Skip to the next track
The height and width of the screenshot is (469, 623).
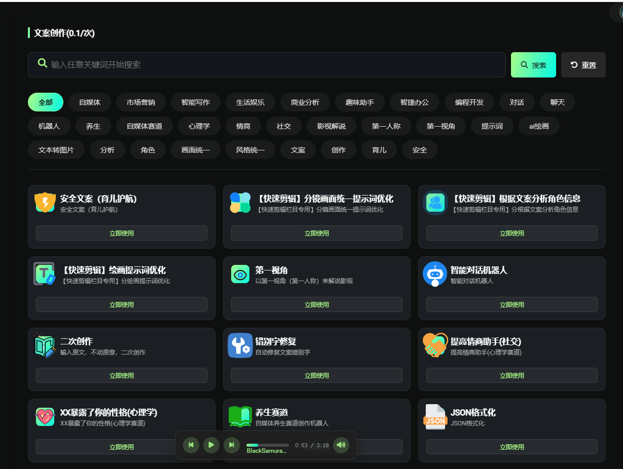pos(232,445)
